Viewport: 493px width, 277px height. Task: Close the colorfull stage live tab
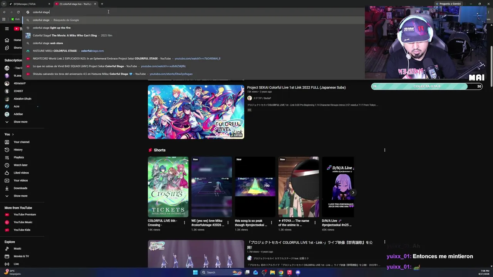pos(95,4)
